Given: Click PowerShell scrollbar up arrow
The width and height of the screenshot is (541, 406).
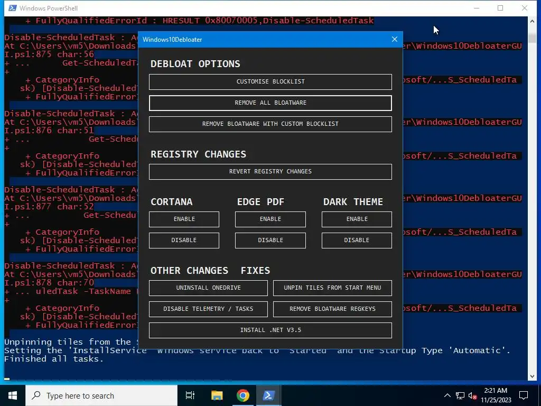Looking at the screenshot, I should pyautogui.click(x=531, y=21).
